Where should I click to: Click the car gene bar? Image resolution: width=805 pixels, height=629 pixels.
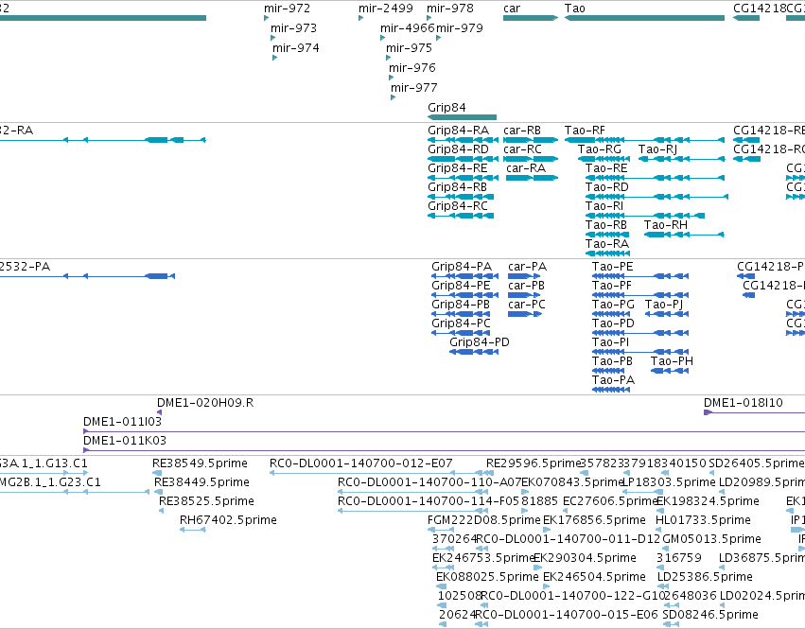pyautogui.click(x=531, y=18)
